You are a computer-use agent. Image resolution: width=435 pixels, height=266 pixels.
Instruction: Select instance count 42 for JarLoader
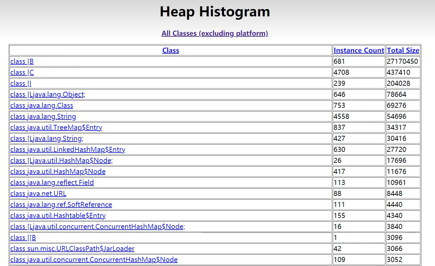tap(338, 249)
